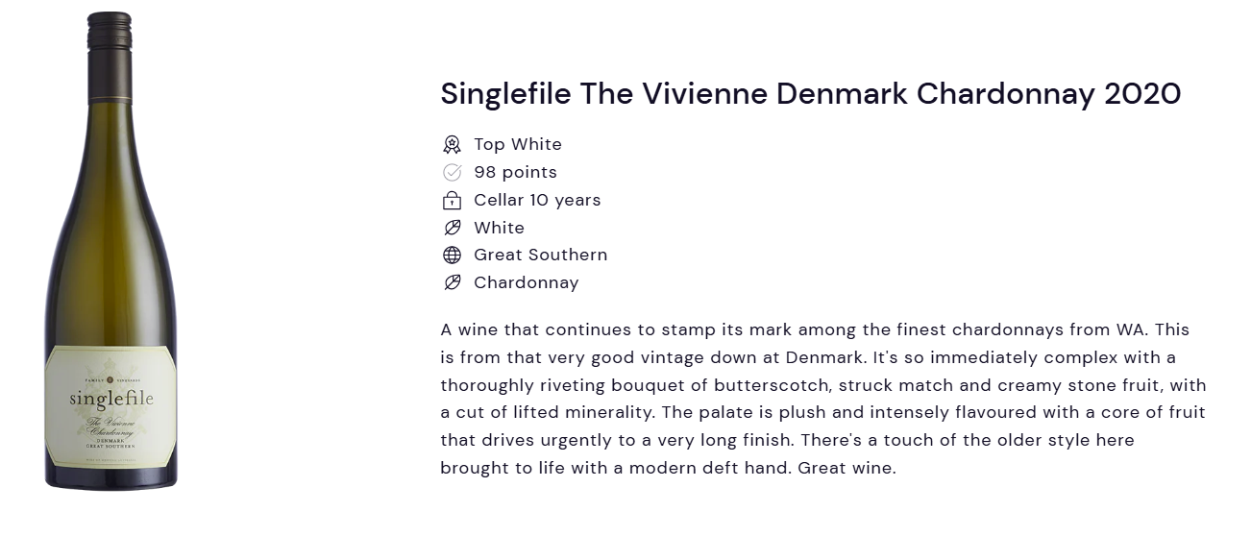Click the award ribbon icon beside Top White
The height and width of the screenshot is (536, 1251).
pyautogui.click(x=452, y=144)
